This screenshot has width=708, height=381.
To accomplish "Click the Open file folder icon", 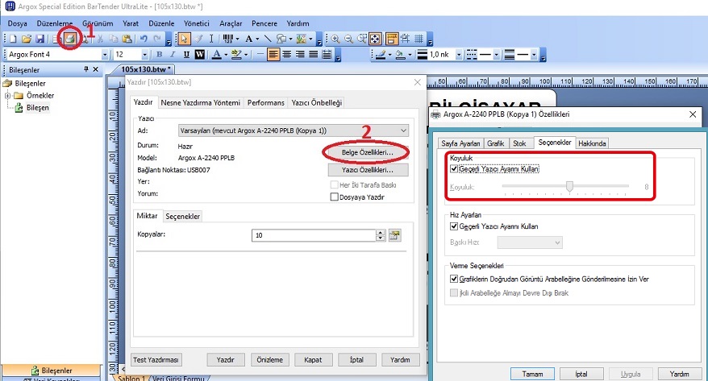I will 27,39.
